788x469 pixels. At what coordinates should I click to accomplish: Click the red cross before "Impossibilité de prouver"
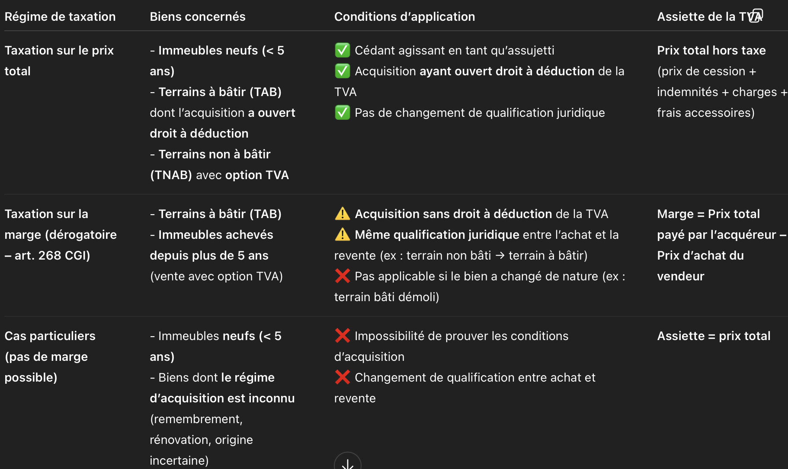(x=342, y=336)
